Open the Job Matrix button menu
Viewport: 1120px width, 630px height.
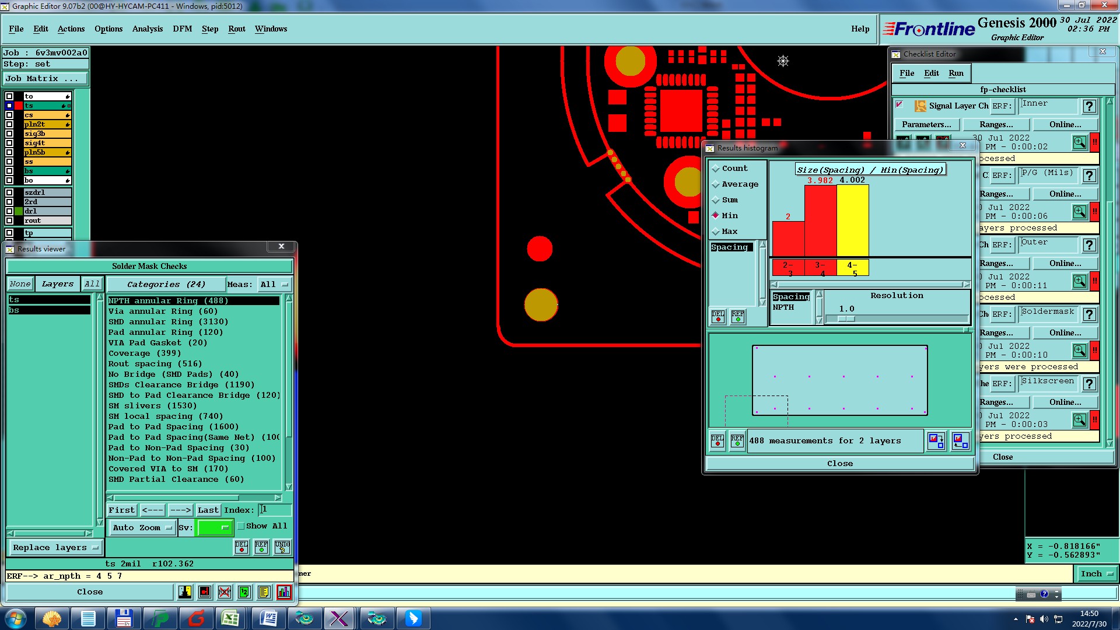coord(45,78)
